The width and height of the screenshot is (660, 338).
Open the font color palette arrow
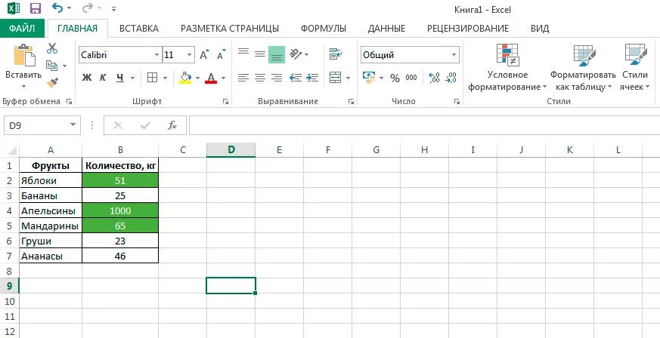coord(223,78)
